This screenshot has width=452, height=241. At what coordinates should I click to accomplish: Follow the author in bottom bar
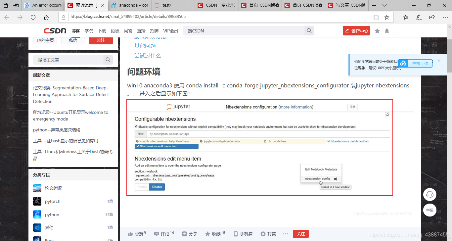(x=301, y=234)
